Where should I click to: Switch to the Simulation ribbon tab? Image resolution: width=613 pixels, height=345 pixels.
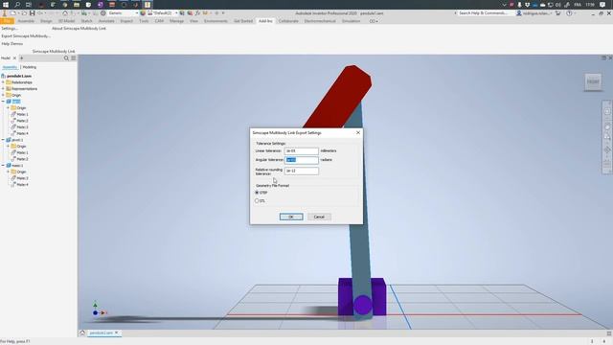point(351,21)
